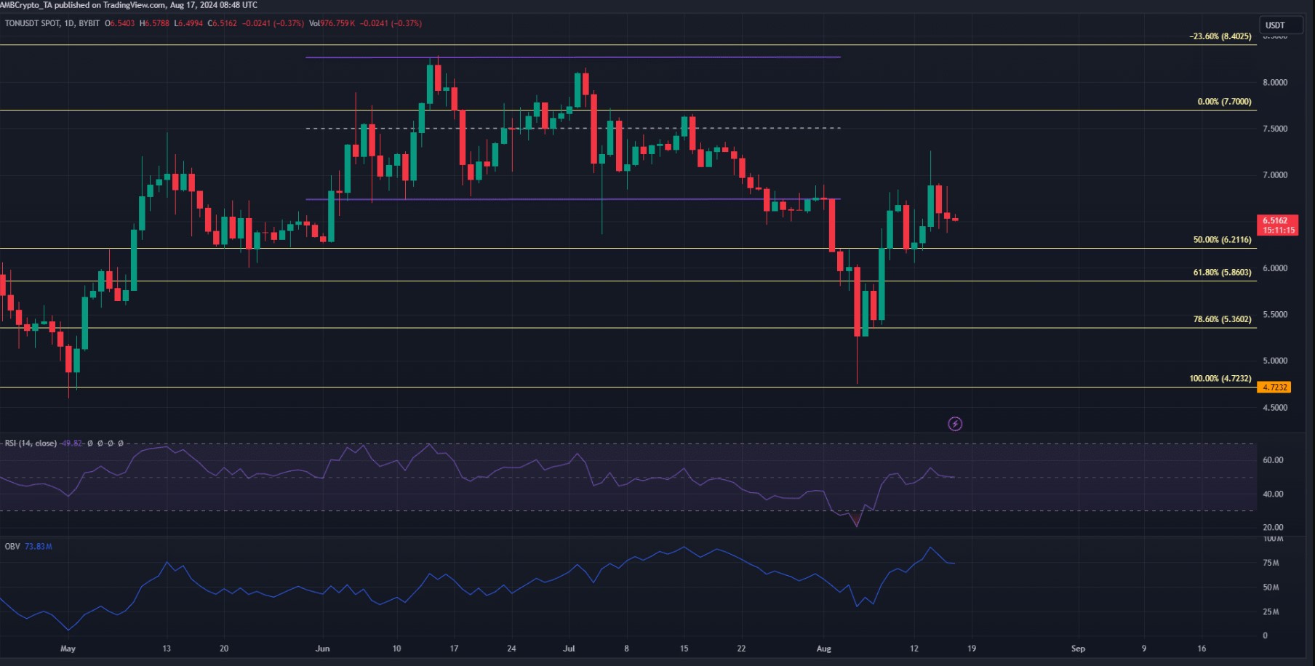The height and width of the screenshot is (666, 1315).
Task: Click the purple lightning bolt icon
Action: tap(955, 423)
